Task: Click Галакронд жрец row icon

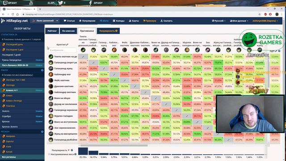Action: click(x=50, y=68)
